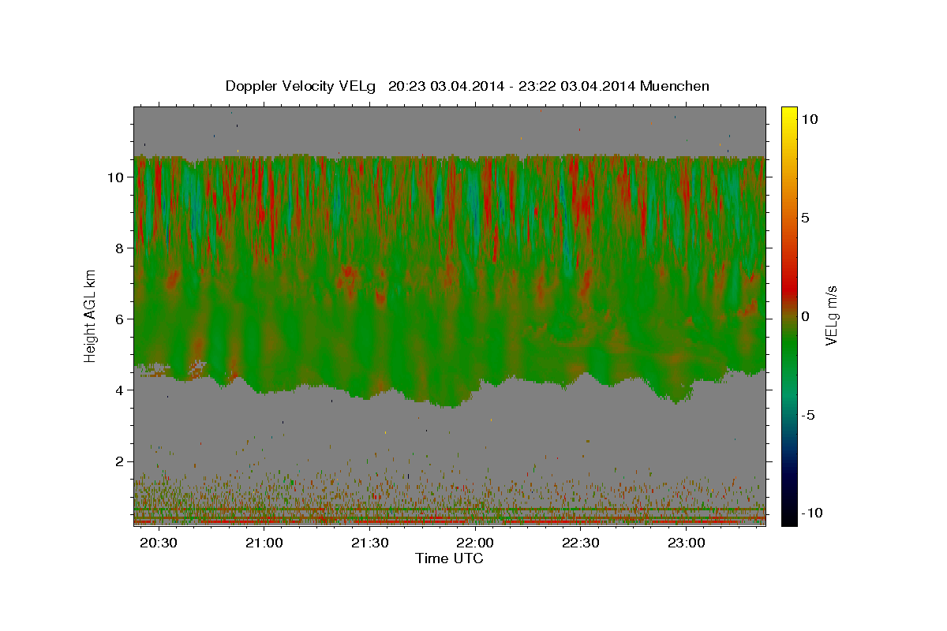The height and width of the screenshot is (631, 947).
Task: Click the height tick label 10
Action: 118,177
